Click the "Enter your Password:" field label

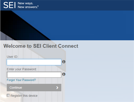tap(22, 69)
